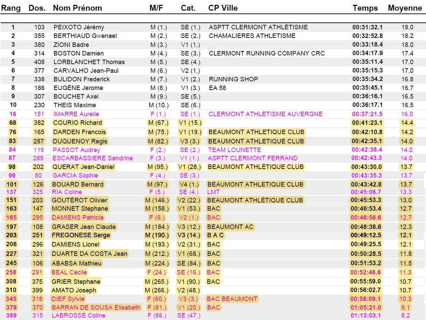This screenshot has width=426, height=320.
Task: Click on MONNET Stephane
Action: [x=80, y=209]
